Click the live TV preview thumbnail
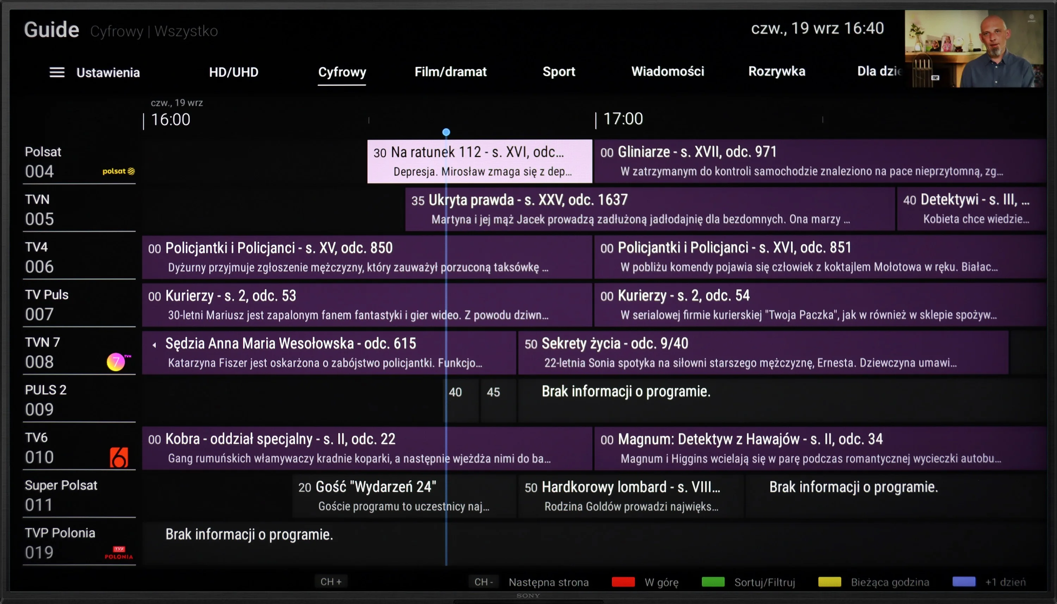 [974, 49]
